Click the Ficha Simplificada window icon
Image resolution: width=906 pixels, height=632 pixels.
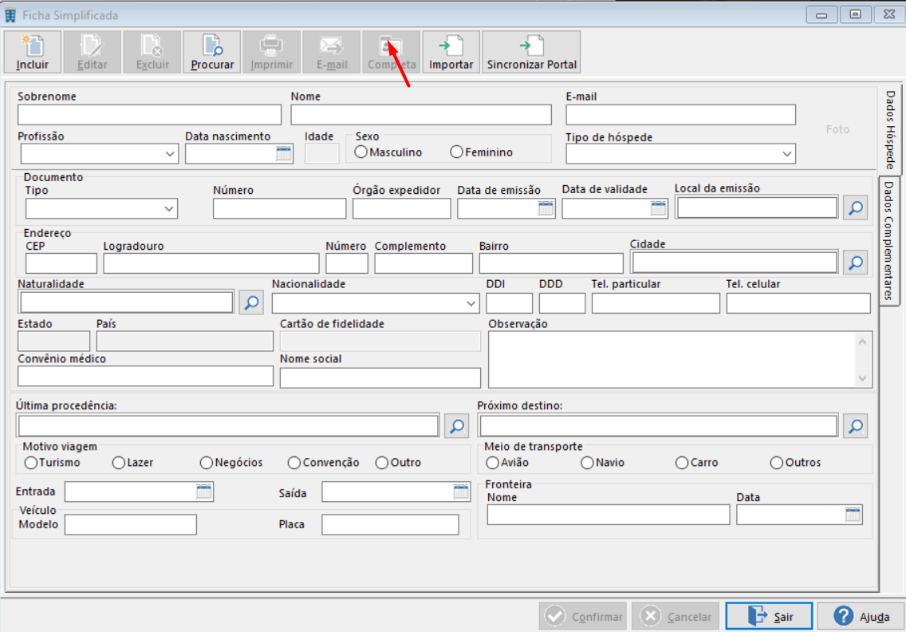10,15
